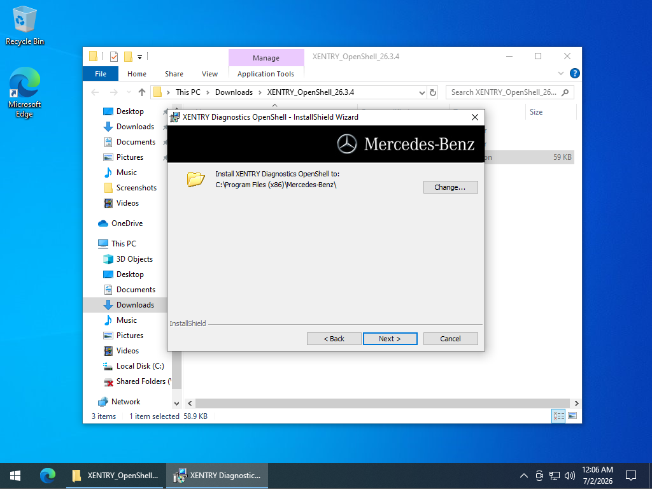Switch to the Share ribbon tab
Image resolution: width=652 pixels, height=489 pixels.
pyautogui.click(x=174, y=74)
